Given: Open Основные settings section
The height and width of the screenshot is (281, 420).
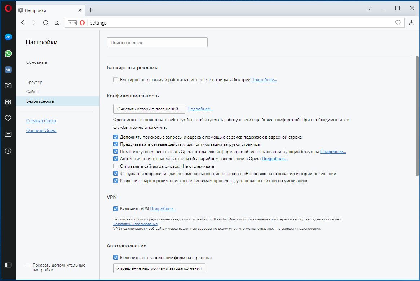Looking at the screenshot, I should (36, 62).
